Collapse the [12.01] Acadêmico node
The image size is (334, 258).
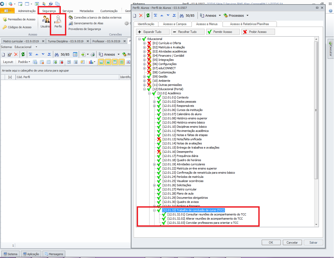(x=149, y=93)
